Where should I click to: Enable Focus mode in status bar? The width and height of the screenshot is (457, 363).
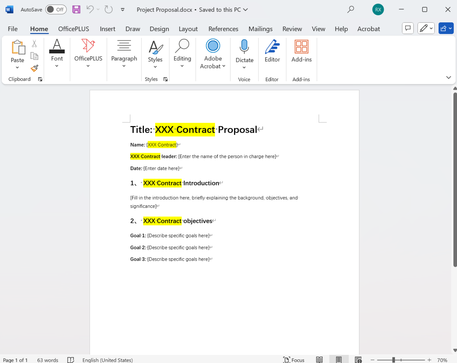(x=294, y=360)
